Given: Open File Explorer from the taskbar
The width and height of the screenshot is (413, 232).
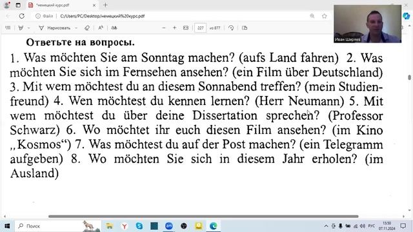Looking at the screenshot, I should tap(109, 226).
